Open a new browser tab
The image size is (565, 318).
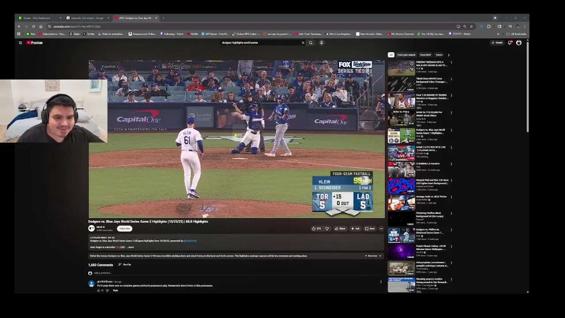click(x=163, y=18)
